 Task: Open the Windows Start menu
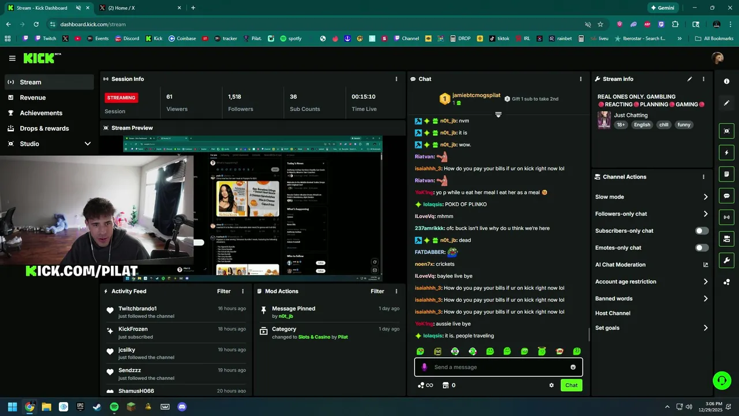(12, 407)
